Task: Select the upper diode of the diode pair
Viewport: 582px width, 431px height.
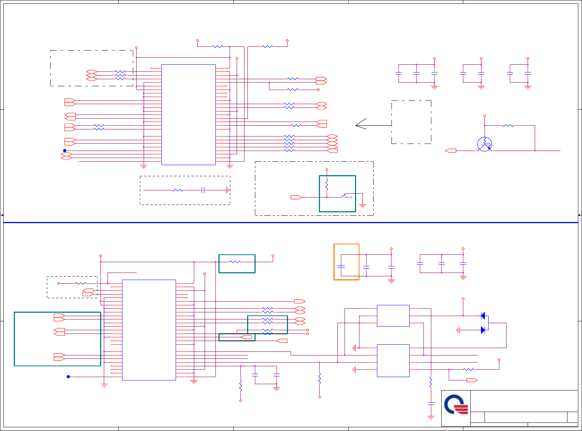Action: 483,316
